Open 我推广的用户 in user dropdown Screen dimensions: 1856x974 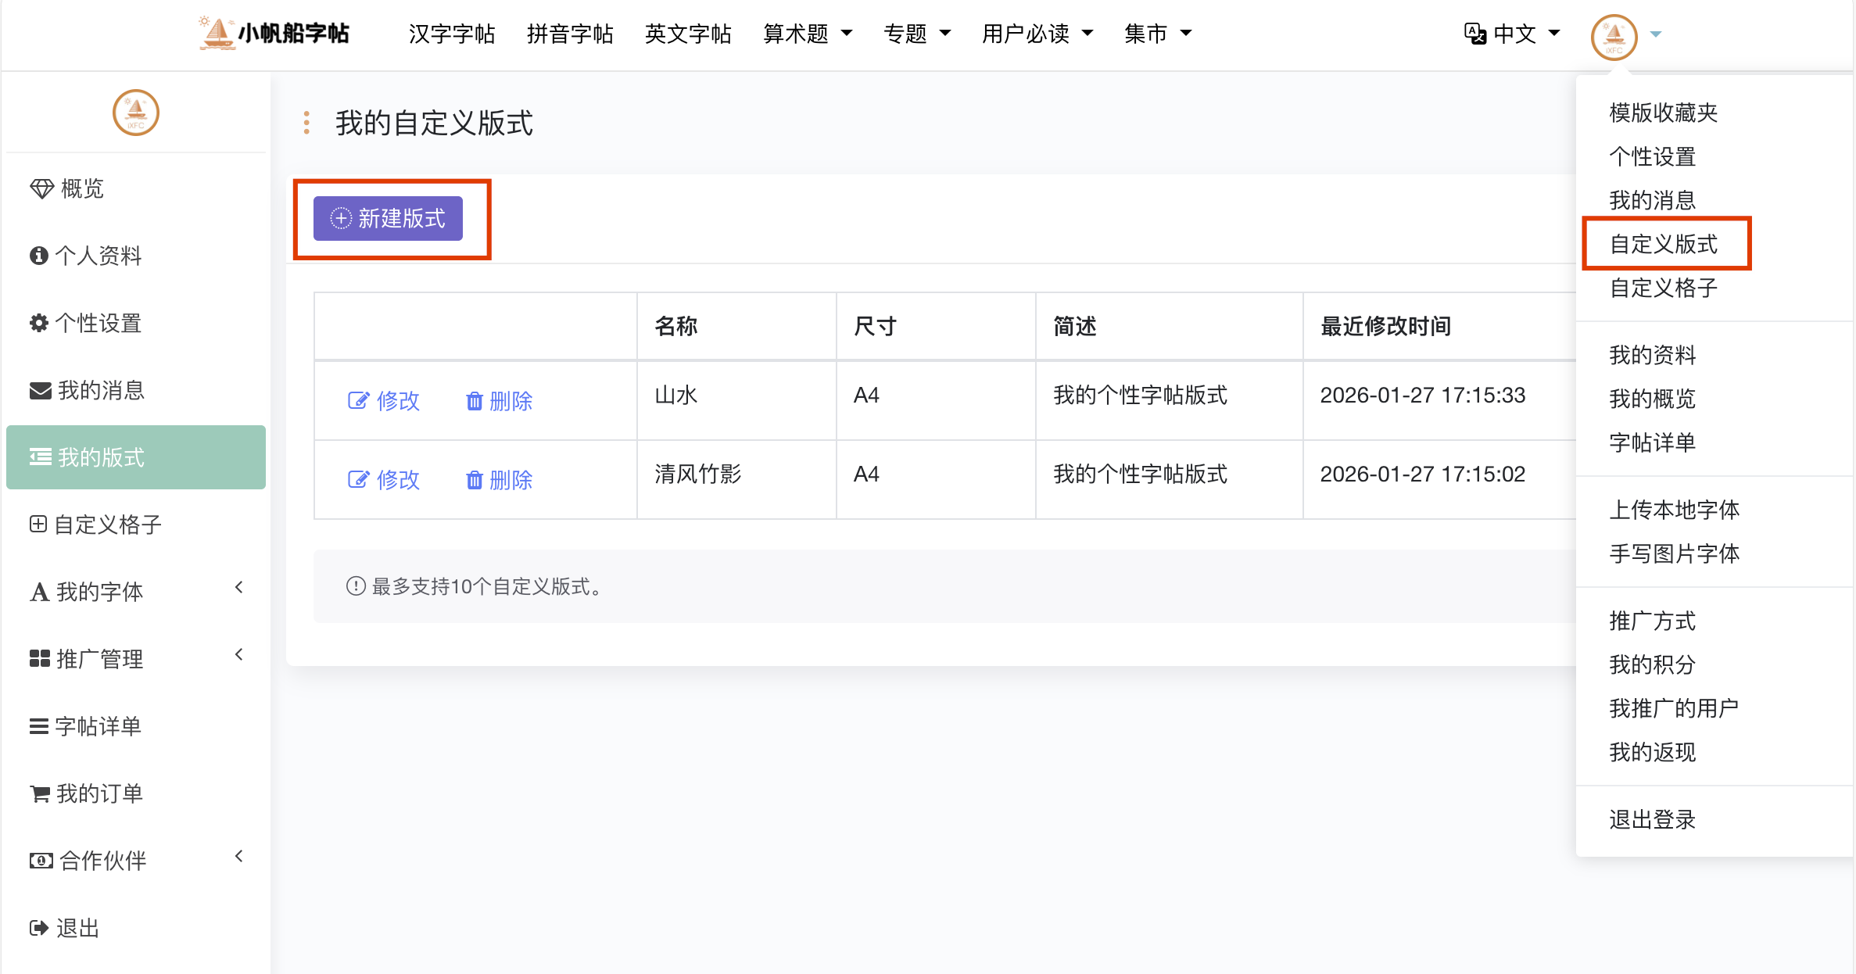1674,708
